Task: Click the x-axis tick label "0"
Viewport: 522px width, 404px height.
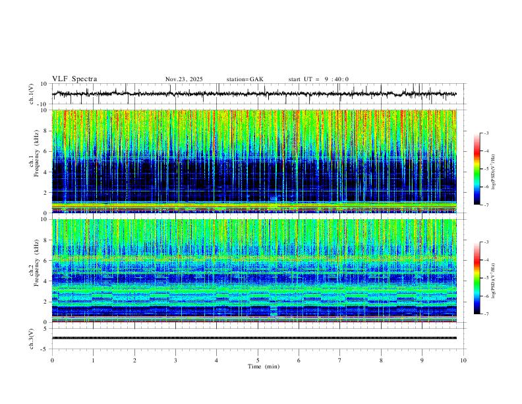Action: (52, 360)
